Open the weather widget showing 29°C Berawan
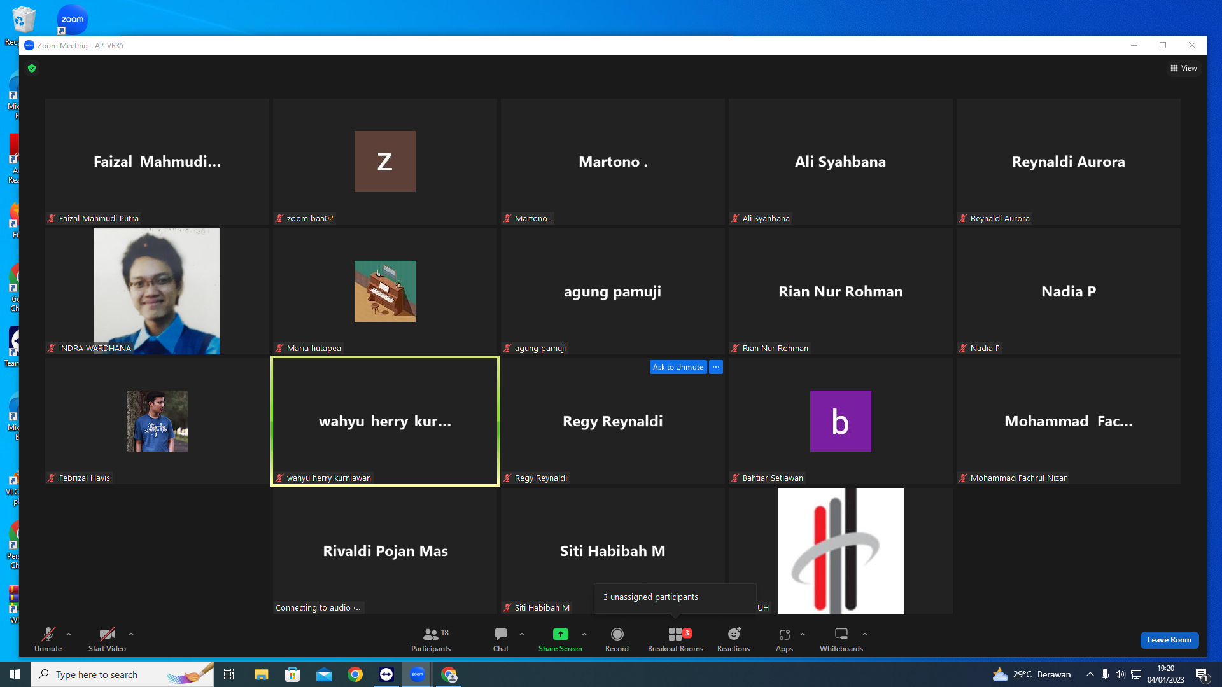 pos(1032,674)
